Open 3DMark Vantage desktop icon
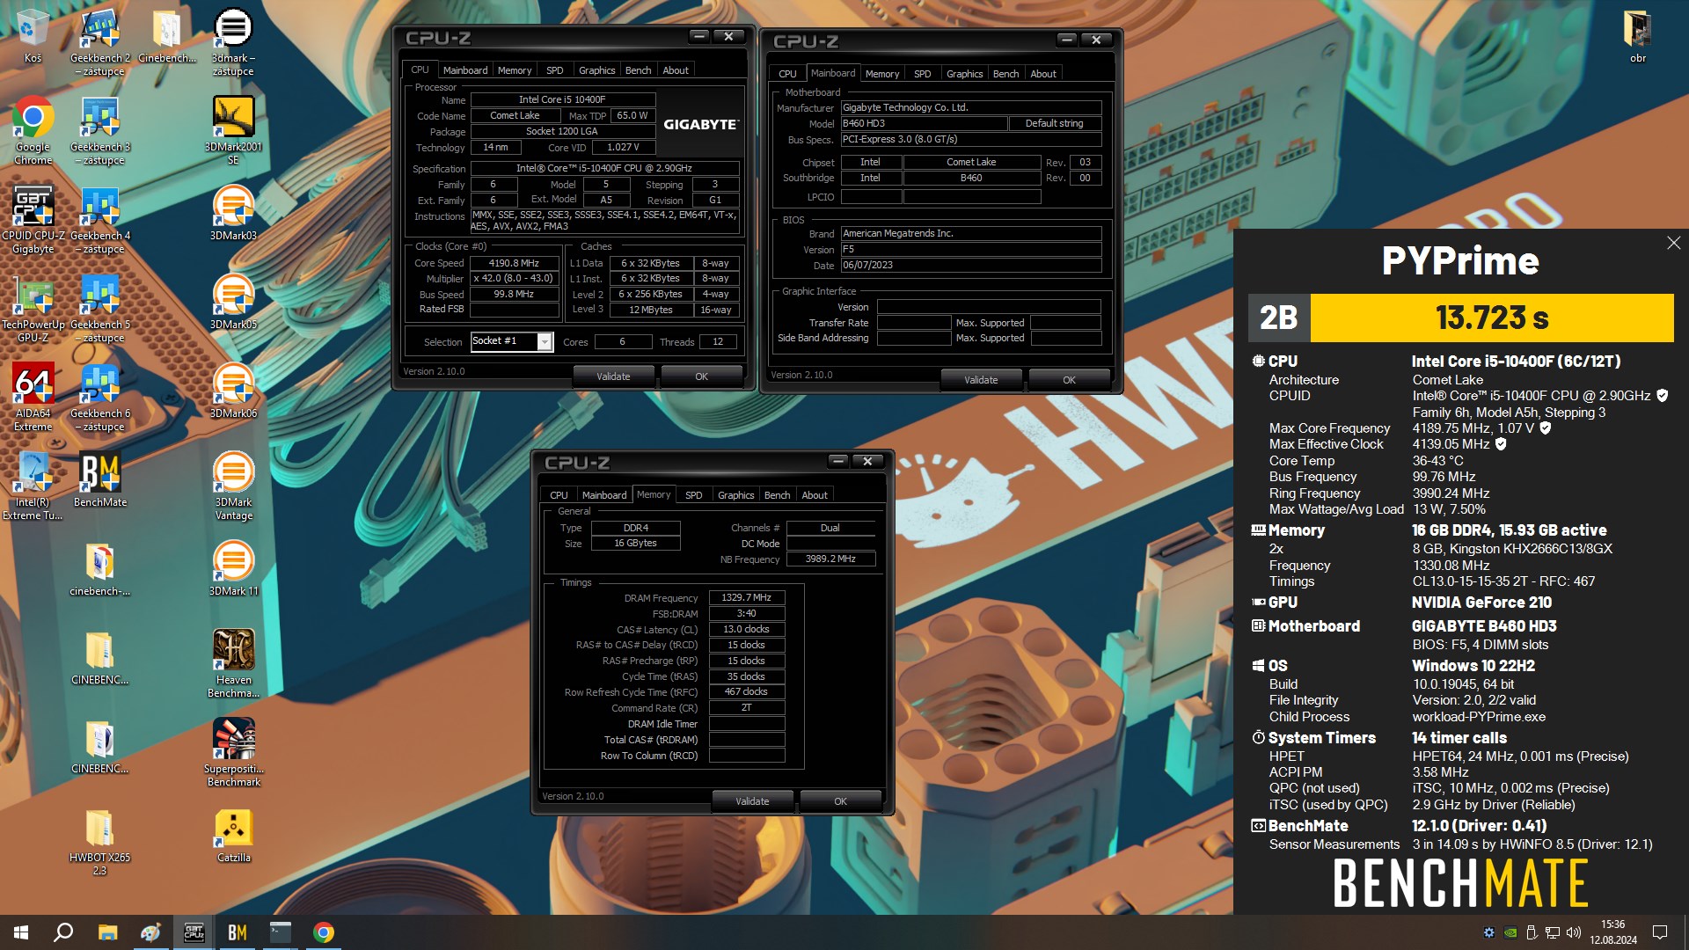 pyautogui.click(x=233, y=486)
